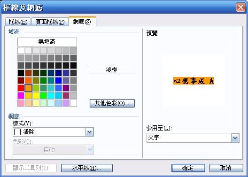Pick the dark green fill swatch
This screenshot has width=248, height=177.
pyautogui.click(x=43, y=73)
